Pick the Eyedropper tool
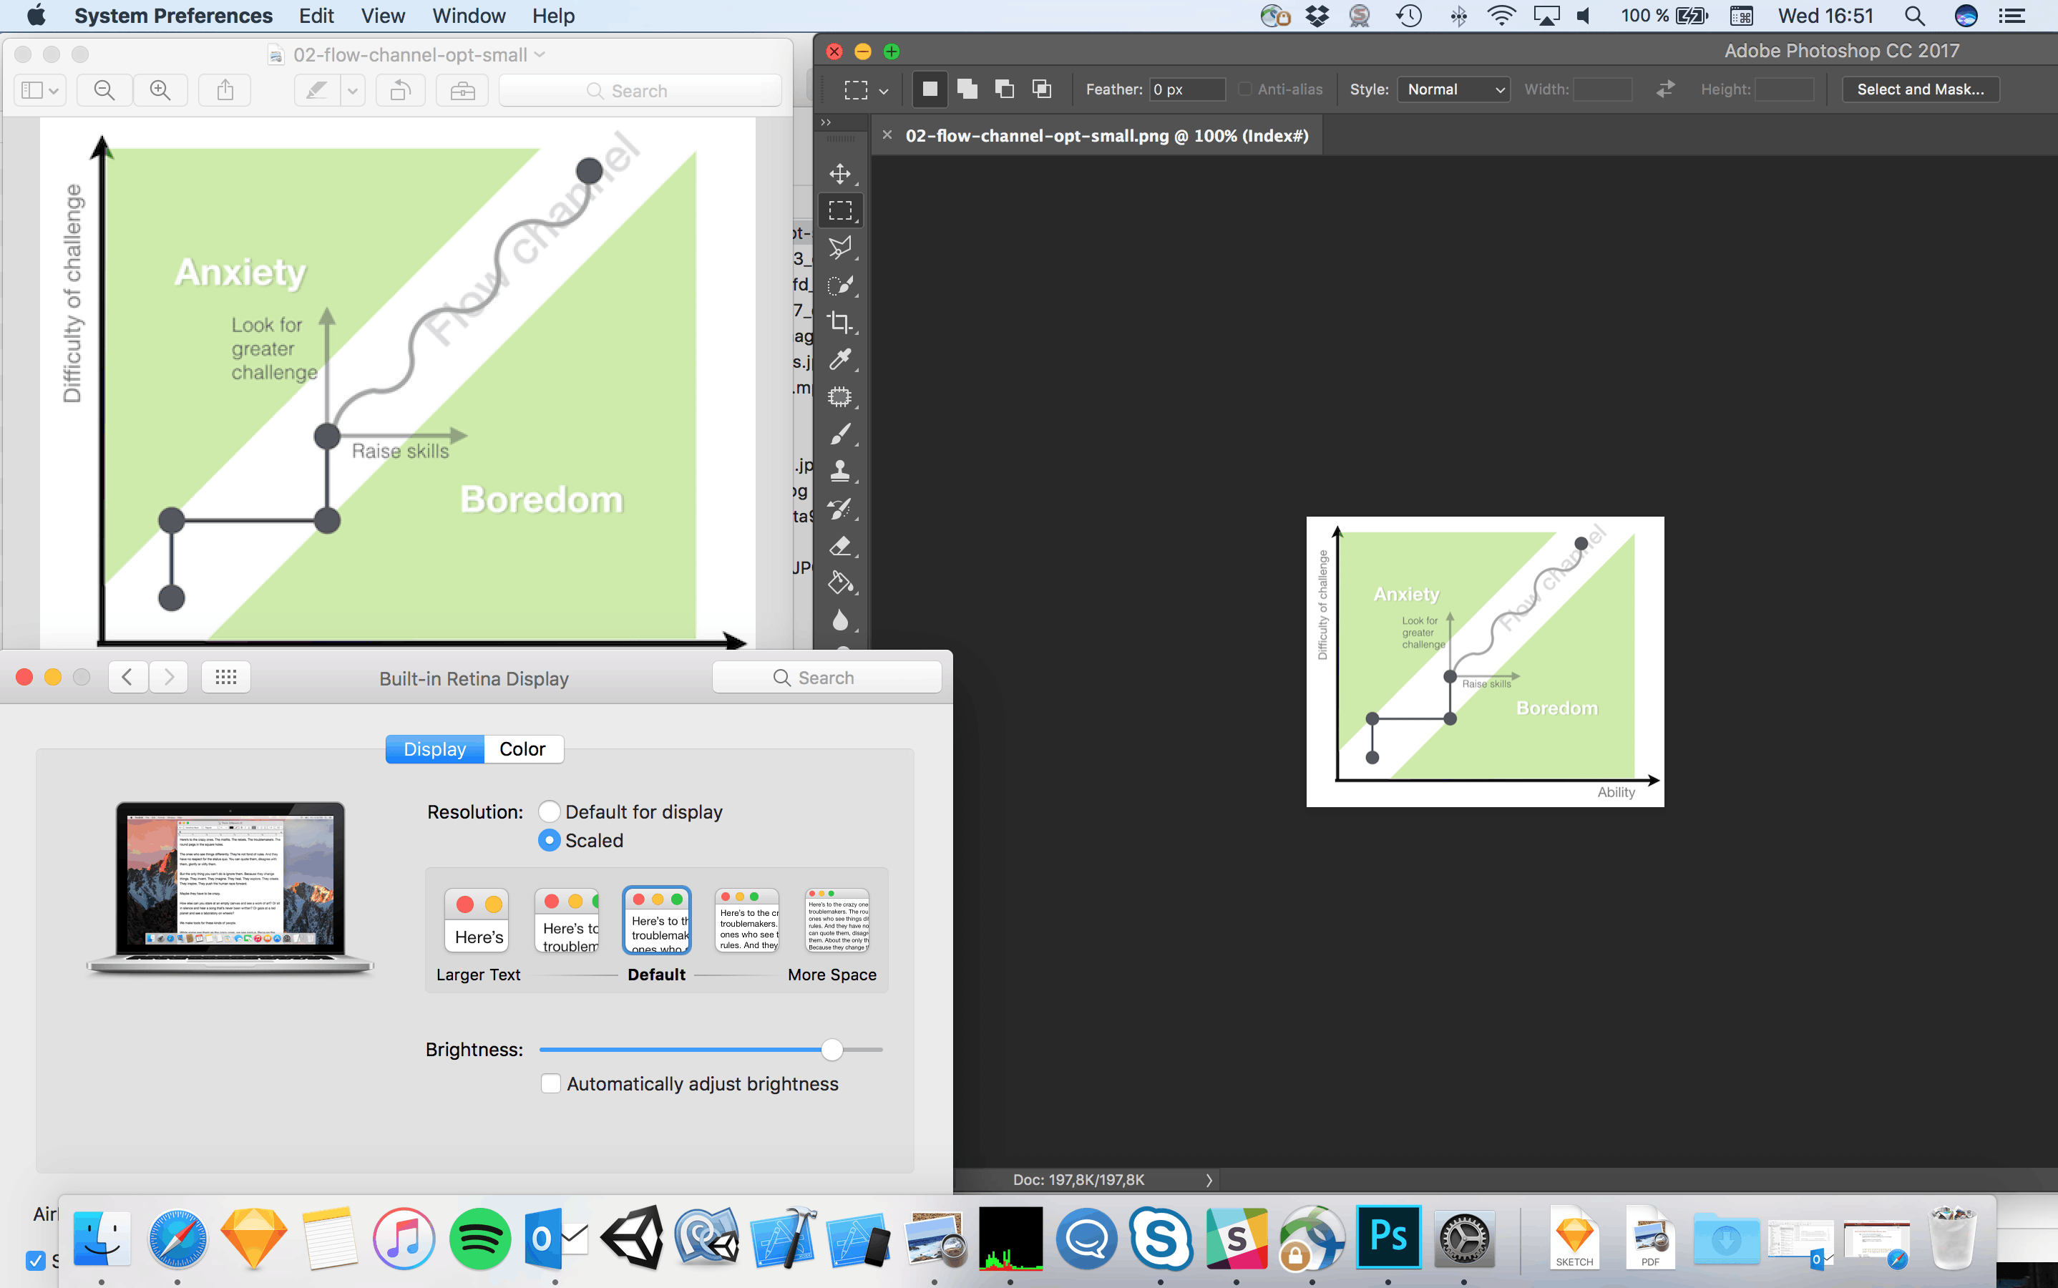The image size is (2058, 1288). [x=840, y=359]
